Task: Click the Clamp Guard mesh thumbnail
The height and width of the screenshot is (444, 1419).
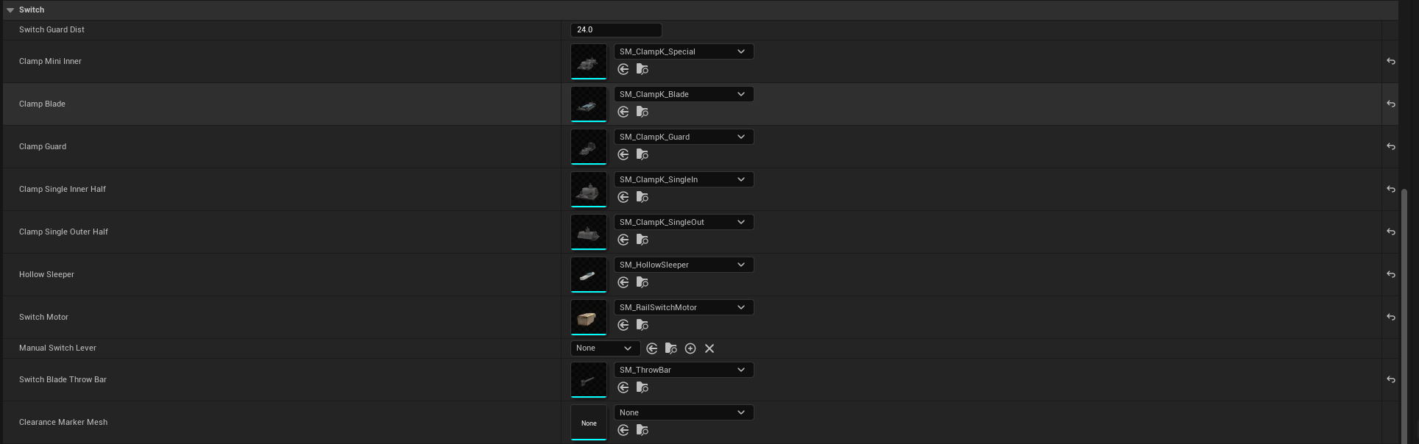Action: [589, 146]
